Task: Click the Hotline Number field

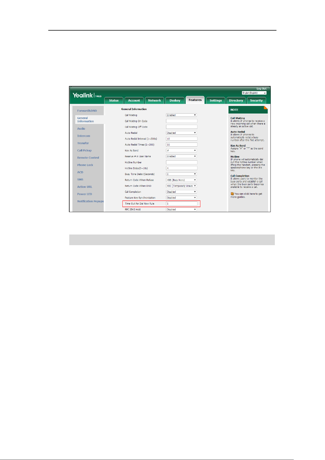Action: coord(182,162)
